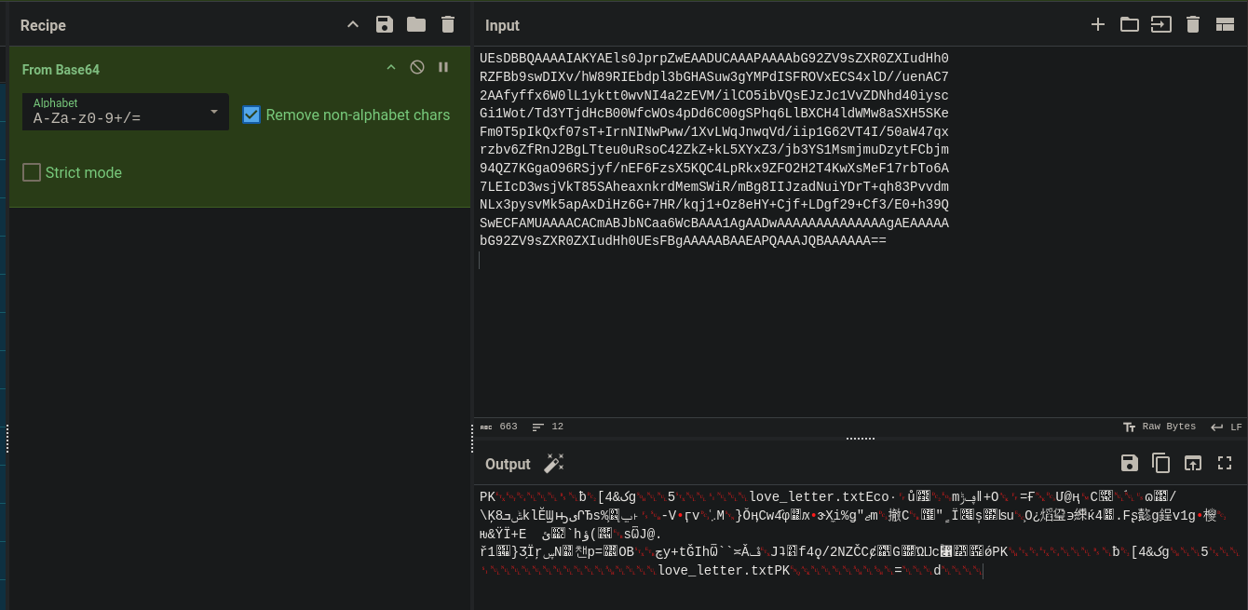Uncheck Remove non-alphabet chars checkbox

(x=251, y=115)
